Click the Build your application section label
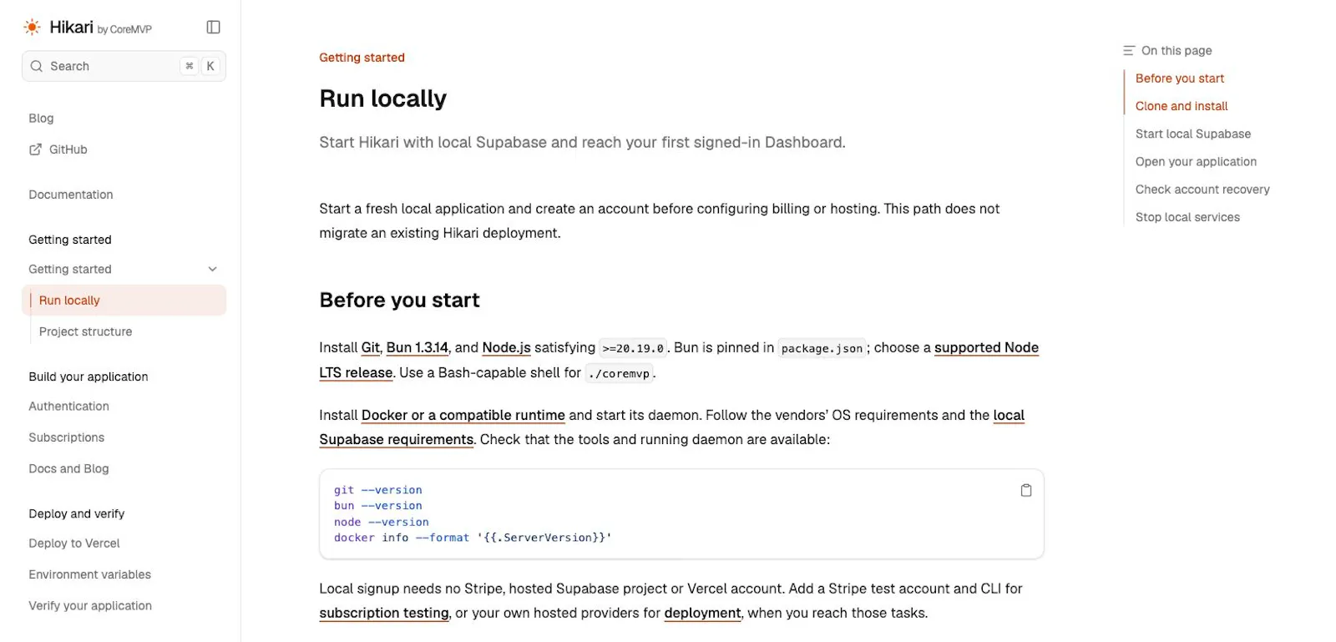Screen dimensions: 1336x642 point(89,377)
